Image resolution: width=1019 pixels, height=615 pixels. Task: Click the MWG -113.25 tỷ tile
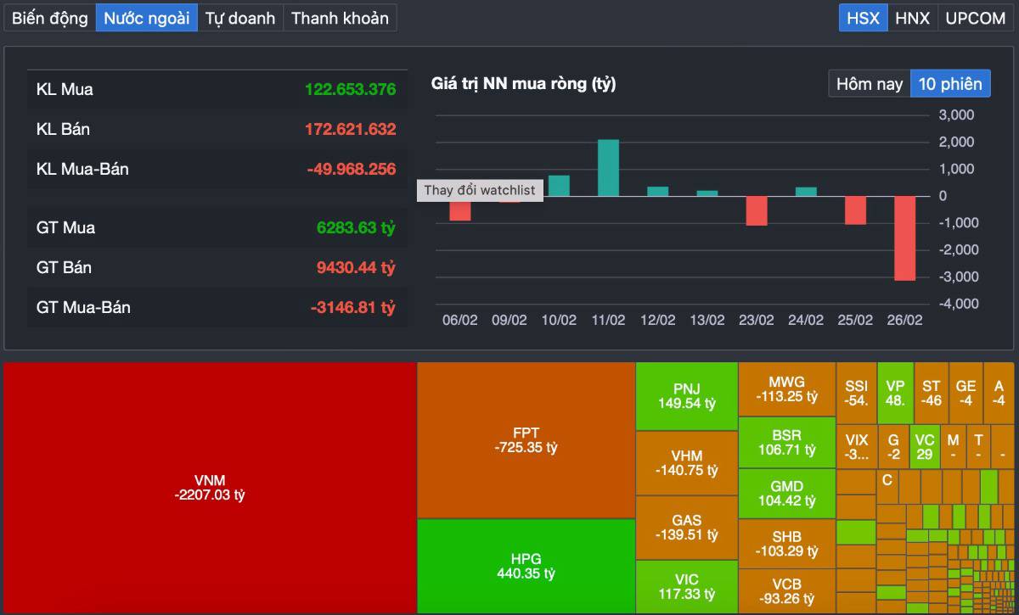786,389
